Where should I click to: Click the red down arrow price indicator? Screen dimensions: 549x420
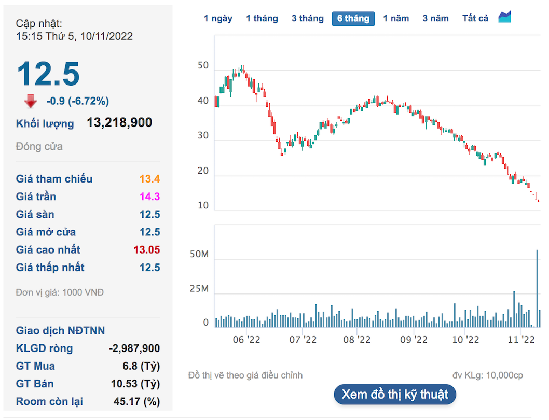[x=31, y=101]
